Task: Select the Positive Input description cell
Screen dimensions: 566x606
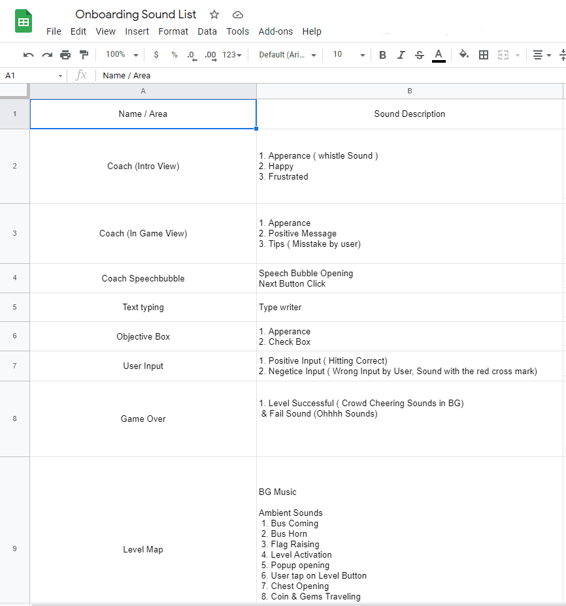Action: pos(410,366)
